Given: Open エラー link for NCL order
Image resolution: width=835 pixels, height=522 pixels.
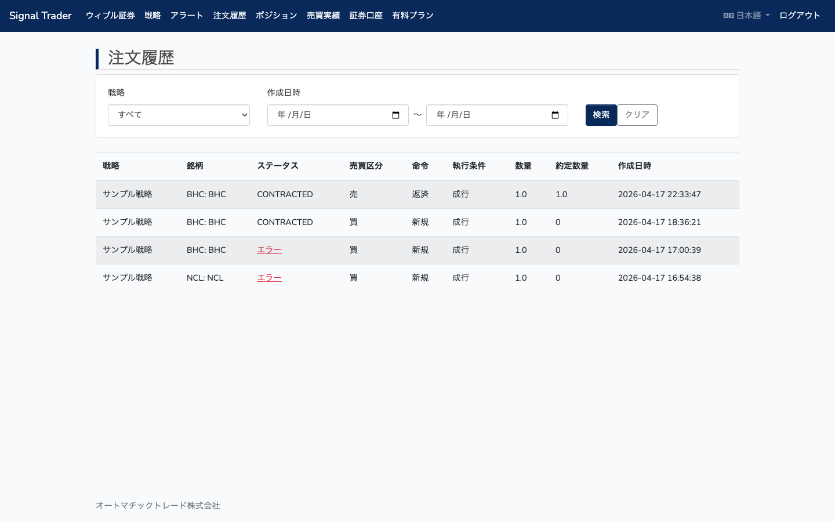Looking at the screenshot, I should pyautogui.click(x=269, y=278).
